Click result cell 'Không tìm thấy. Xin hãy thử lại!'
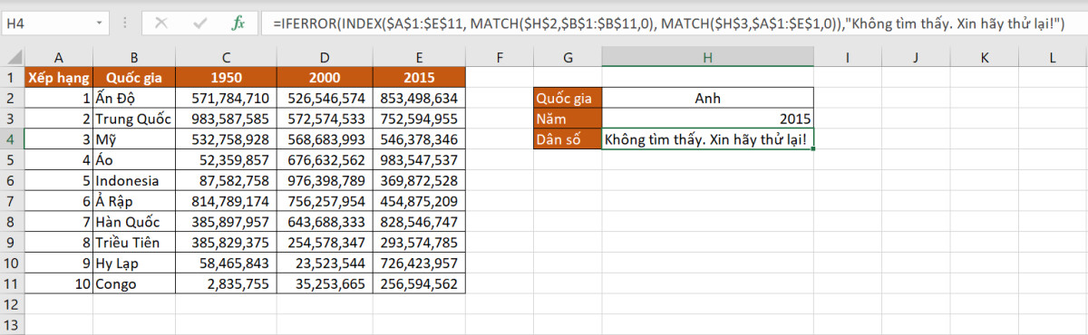 point(707,139)
